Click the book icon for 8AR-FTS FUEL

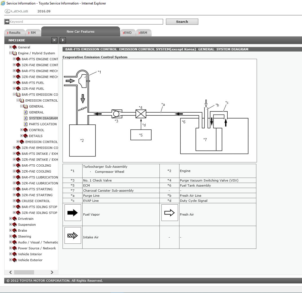click(18, 83)
